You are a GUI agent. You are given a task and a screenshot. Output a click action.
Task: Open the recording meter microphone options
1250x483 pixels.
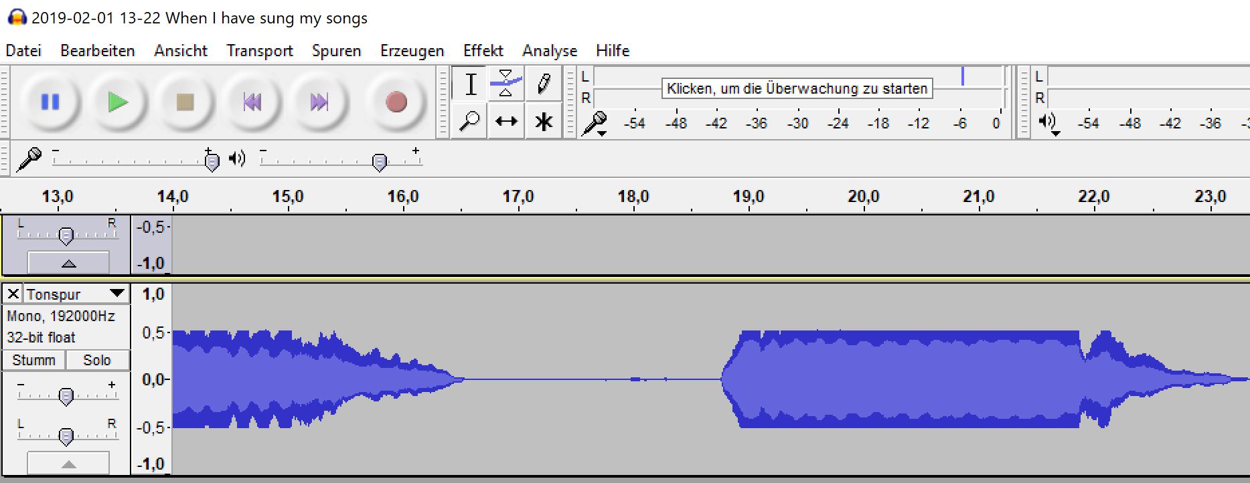click(595, 123)
